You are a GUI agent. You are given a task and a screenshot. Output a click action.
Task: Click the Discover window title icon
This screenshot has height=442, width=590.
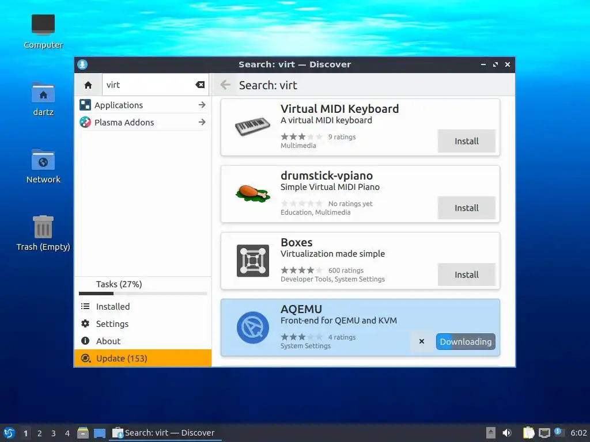[x=82, y=64]
